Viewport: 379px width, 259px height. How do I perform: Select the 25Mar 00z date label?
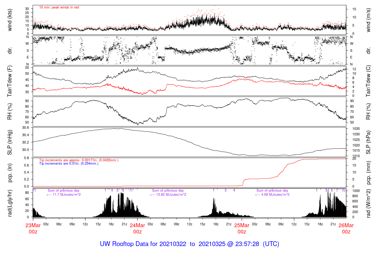pos(242,229)
